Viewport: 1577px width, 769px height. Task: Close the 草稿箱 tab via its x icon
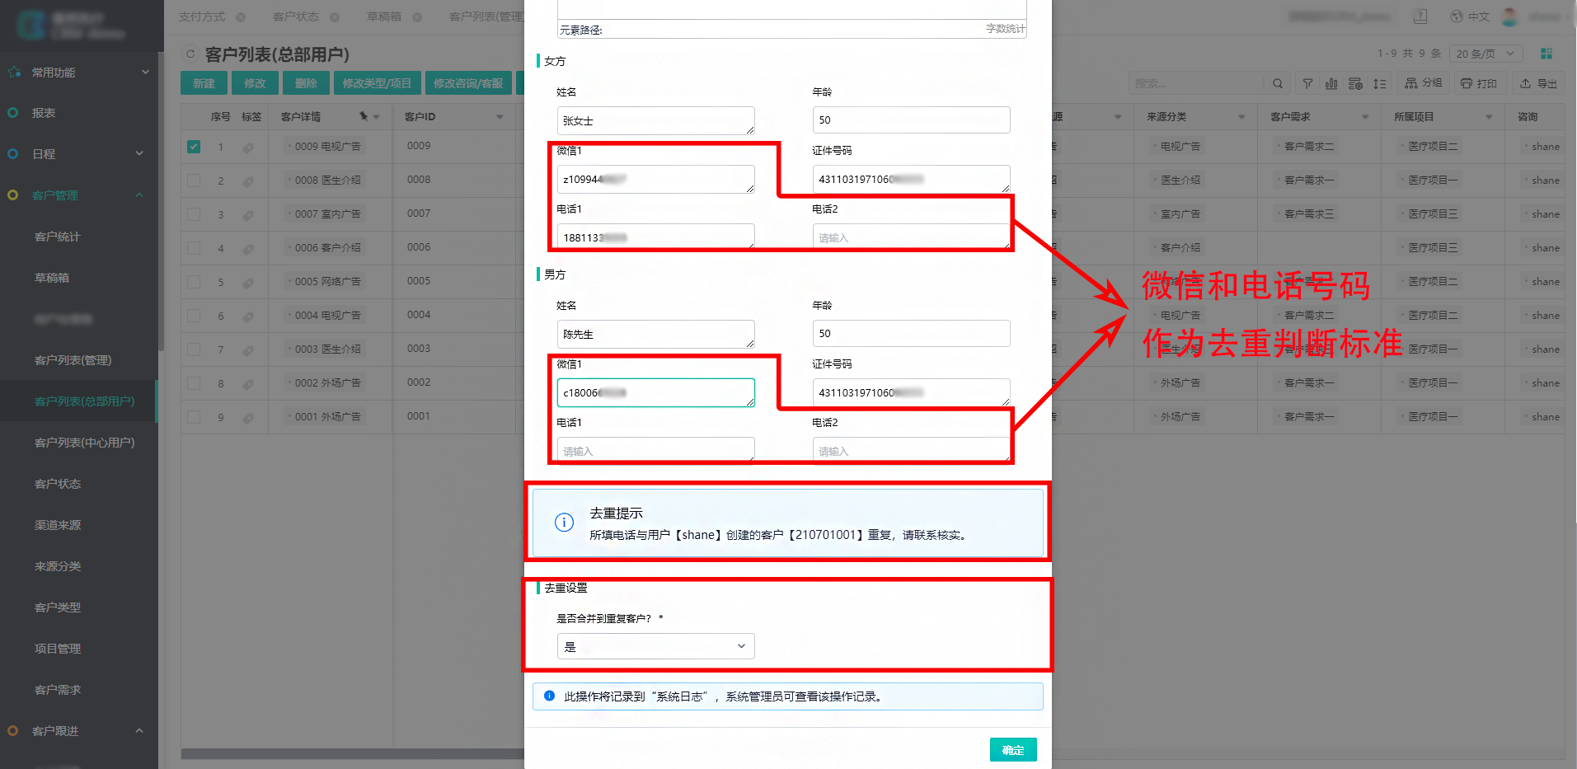417,17
